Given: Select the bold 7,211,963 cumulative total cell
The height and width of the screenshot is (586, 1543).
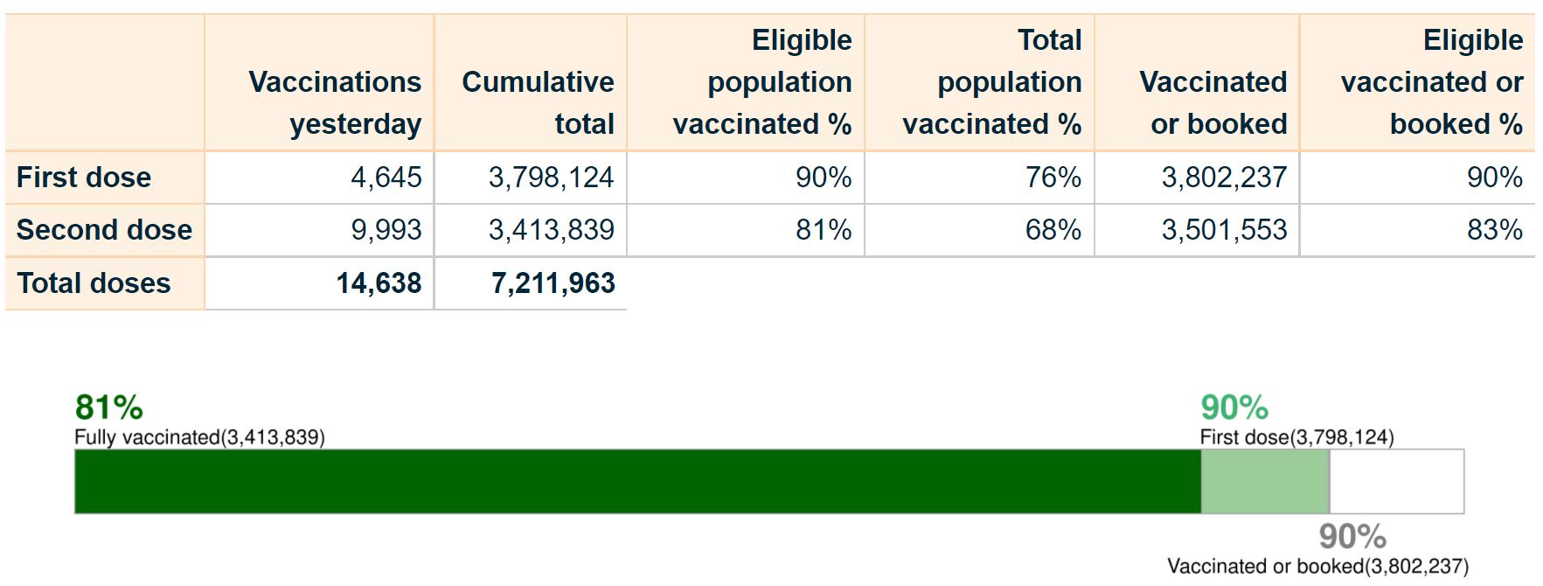Looking at the screenshot, I should click(553, 283).
